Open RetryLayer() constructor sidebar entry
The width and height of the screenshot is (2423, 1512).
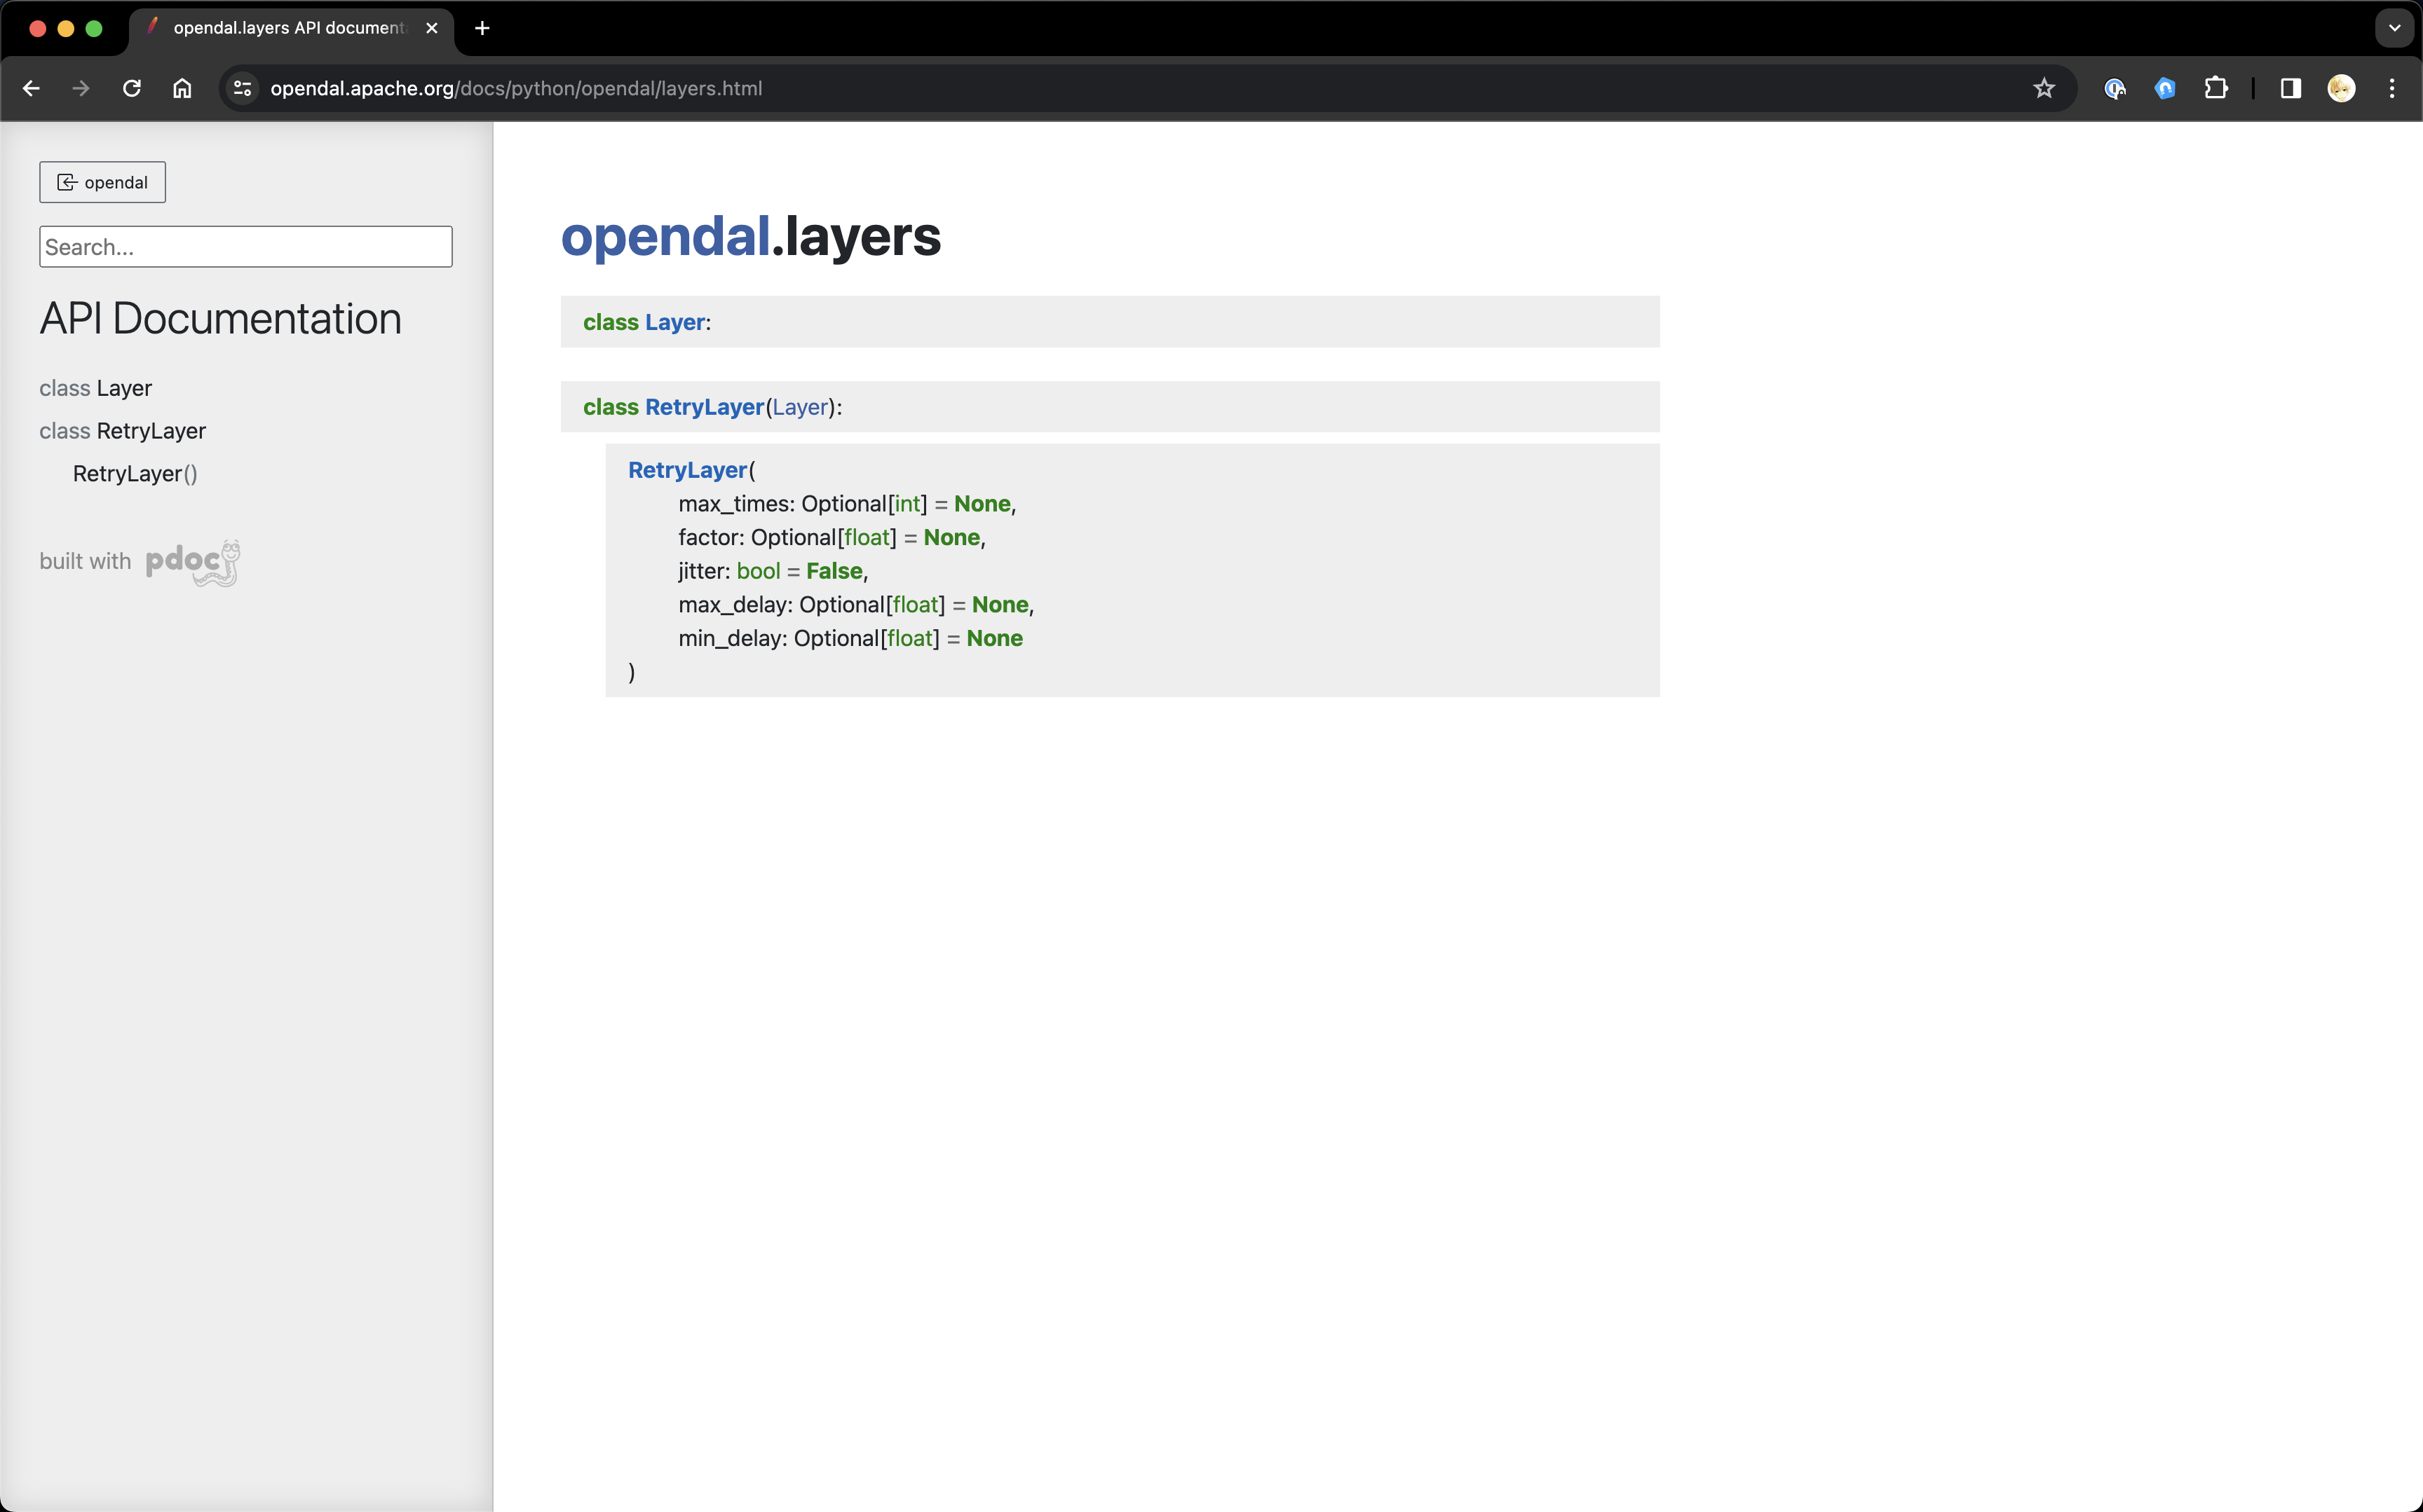pos(135,474)
